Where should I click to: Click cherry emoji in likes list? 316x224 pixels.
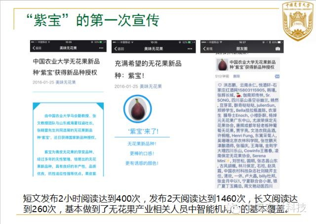pyautogui.click(x=238, y=95)
